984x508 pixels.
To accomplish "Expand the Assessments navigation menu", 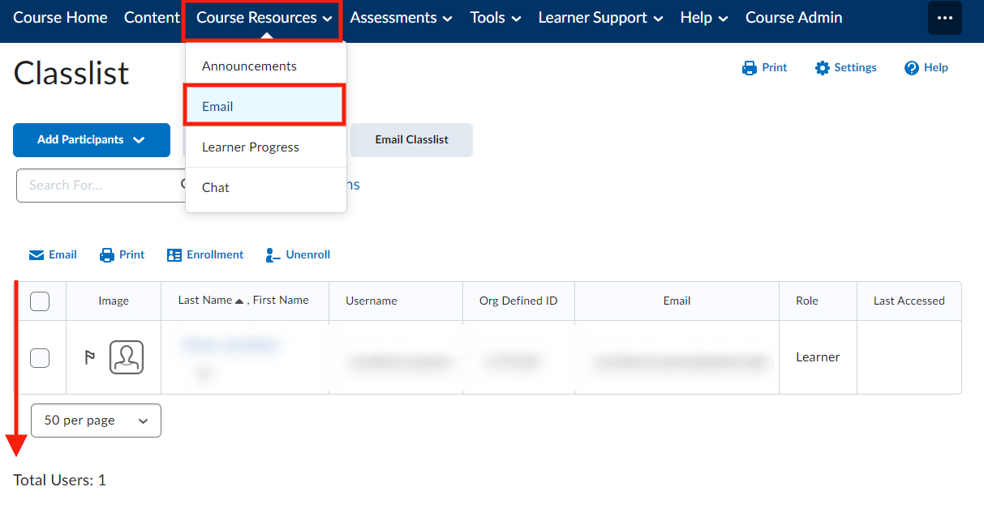I will click(x=401, y=18).
